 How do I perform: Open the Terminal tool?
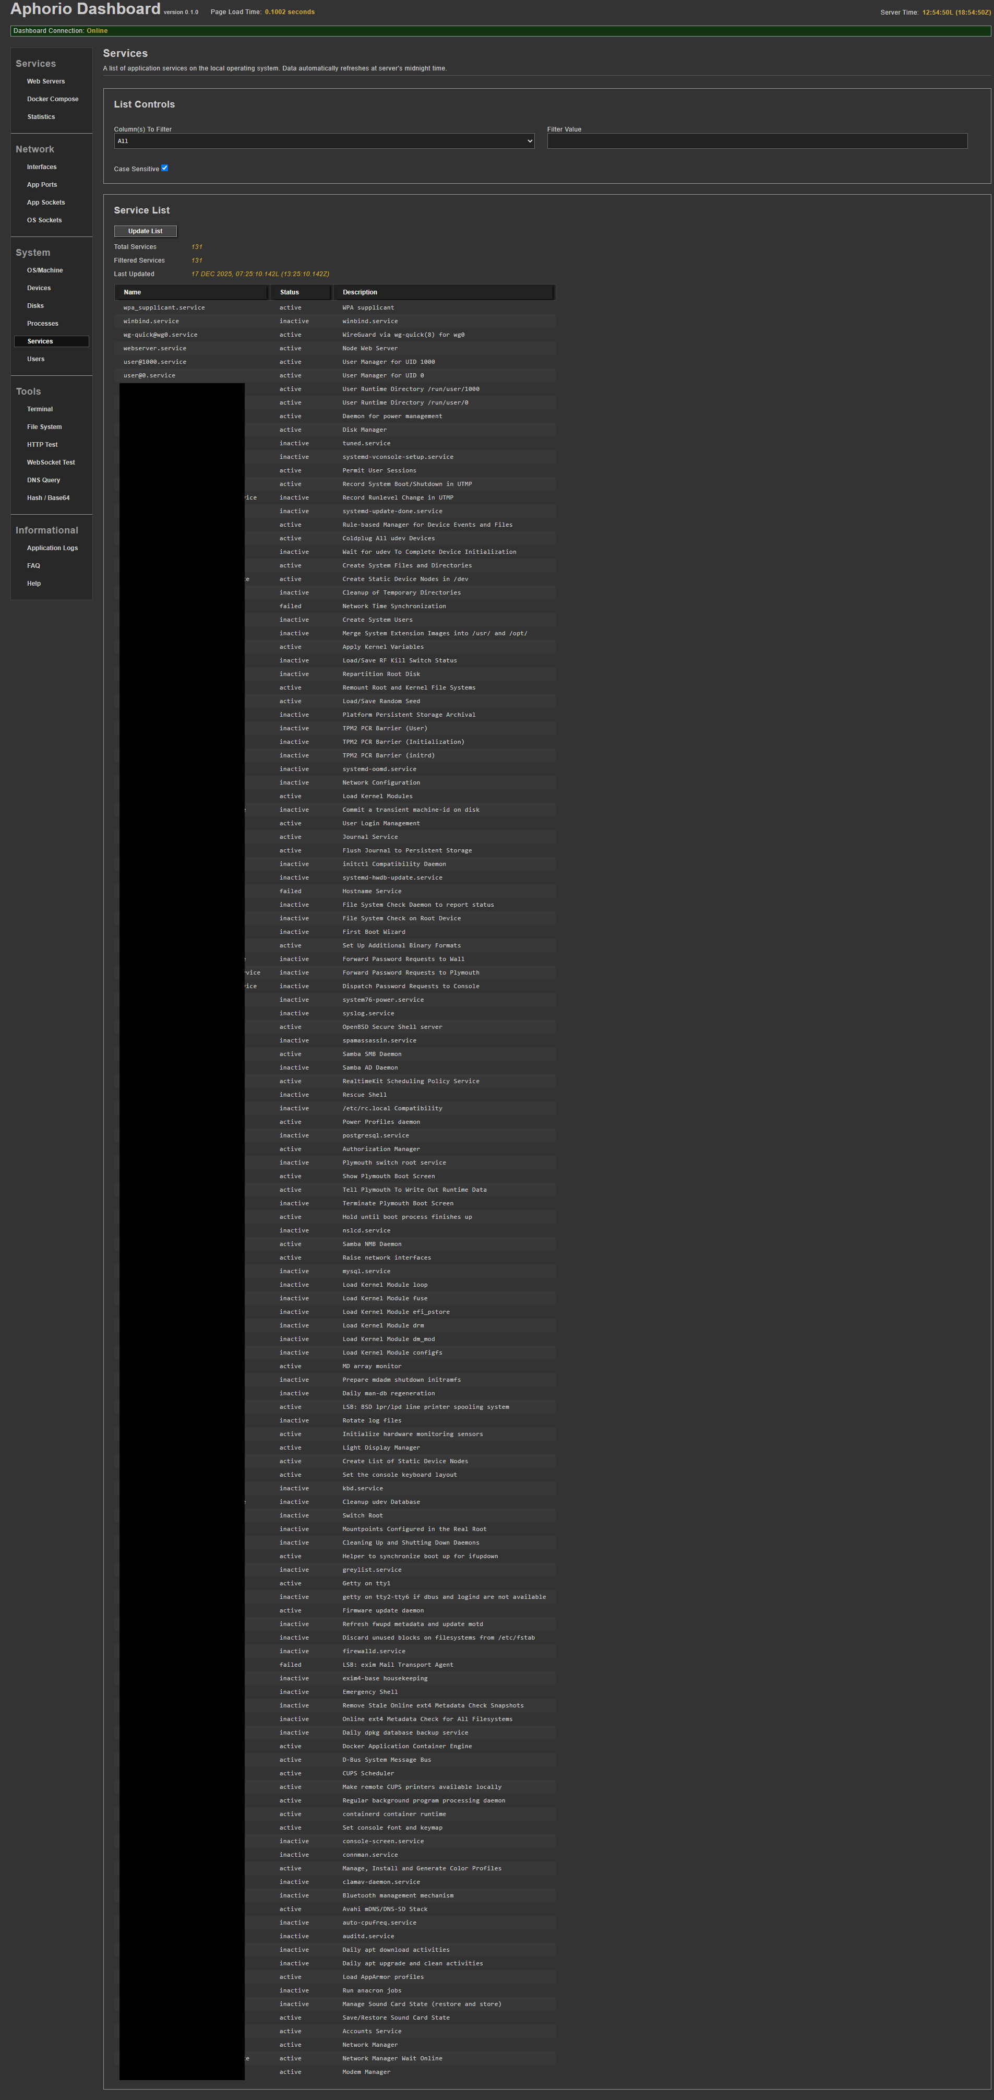(x=40, y=409)
